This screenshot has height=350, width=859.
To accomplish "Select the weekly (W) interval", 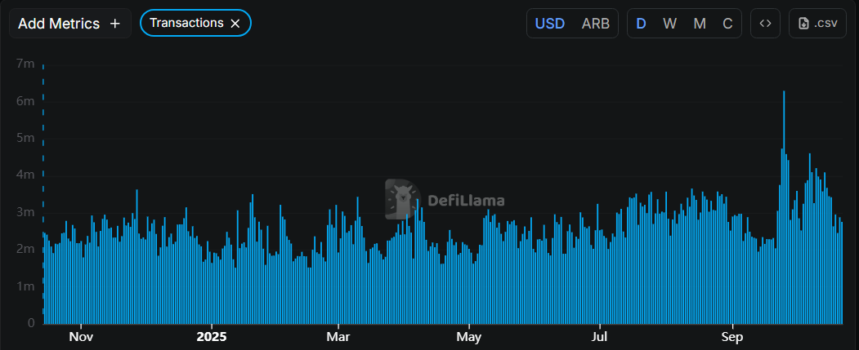I will tap(669, 24).
